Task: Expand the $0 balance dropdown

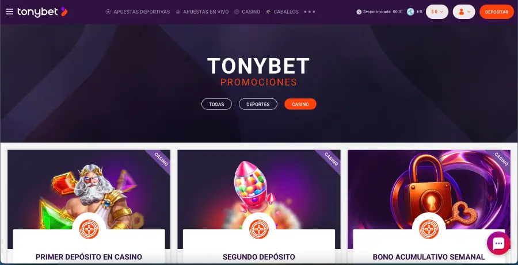Action: (x=437, y=12)
